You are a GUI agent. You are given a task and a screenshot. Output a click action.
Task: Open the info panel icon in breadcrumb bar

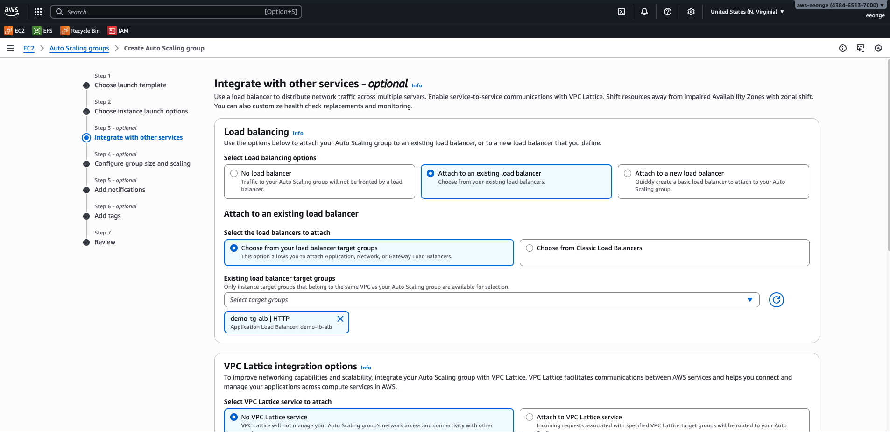pos(843,48)
